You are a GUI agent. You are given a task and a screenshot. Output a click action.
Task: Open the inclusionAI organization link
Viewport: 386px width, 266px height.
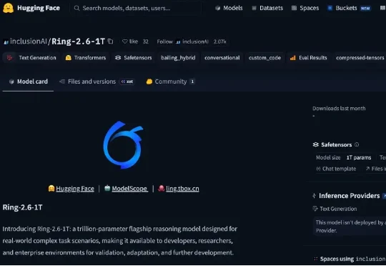[x=29, y=41]
